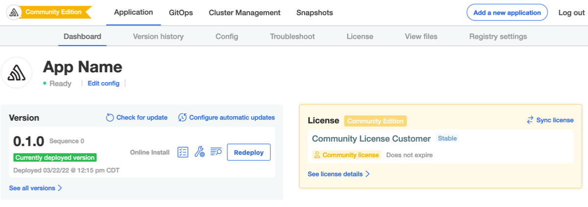Open the Application top menu
The height and width of the screenshot is (207, 588).
[x=133, y=13]
